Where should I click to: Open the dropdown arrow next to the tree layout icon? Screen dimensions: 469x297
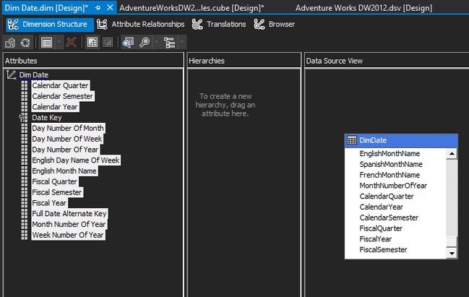[x=181, y=43]
